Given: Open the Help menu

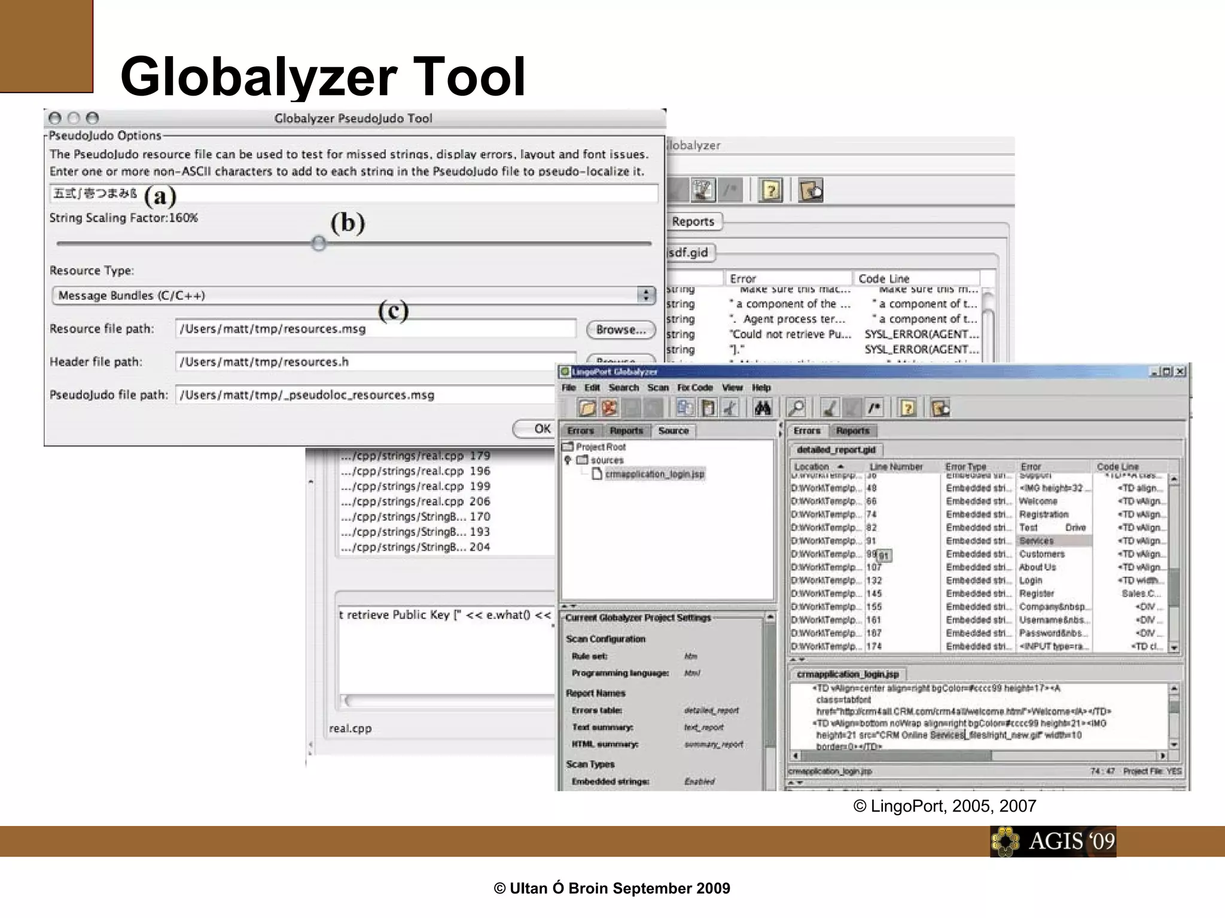Looking at the screenshot, I should click(x=761, y=388).
